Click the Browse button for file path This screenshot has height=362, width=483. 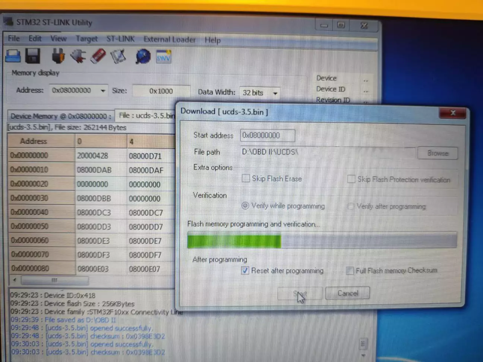pyautogui.click(x=438, y=153)
